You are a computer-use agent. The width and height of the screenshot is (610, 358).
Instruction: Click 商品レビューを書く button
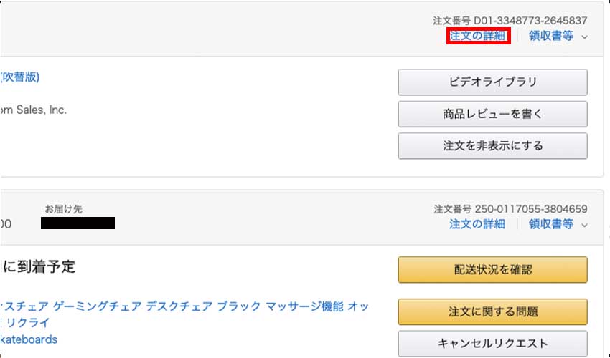click(x=492, y=114)
